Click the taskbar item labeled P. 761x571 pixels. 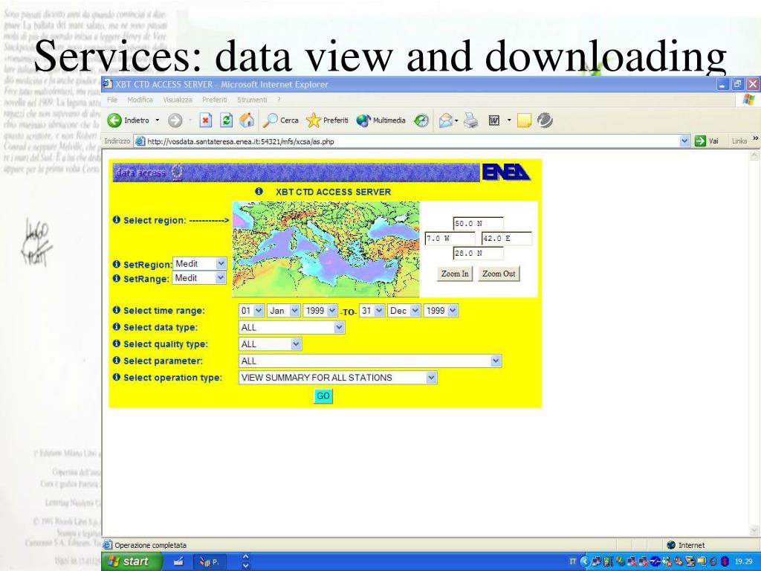pyautogui.click(x=209, y=562)
